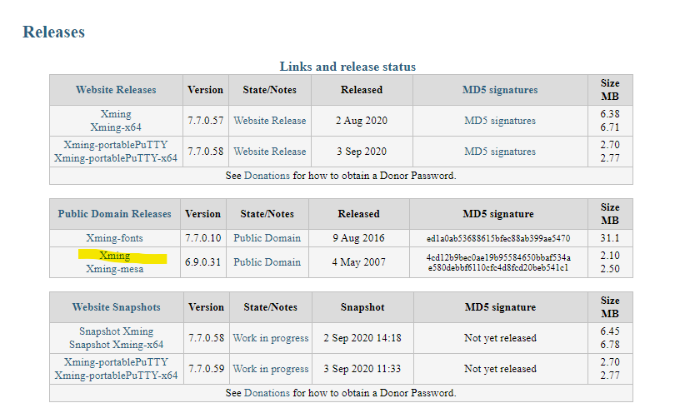The height and width of the screenshot is (418, 675).
Task: Click 'MD5 signature' header in Public Domain table
Action: (498, 214)
